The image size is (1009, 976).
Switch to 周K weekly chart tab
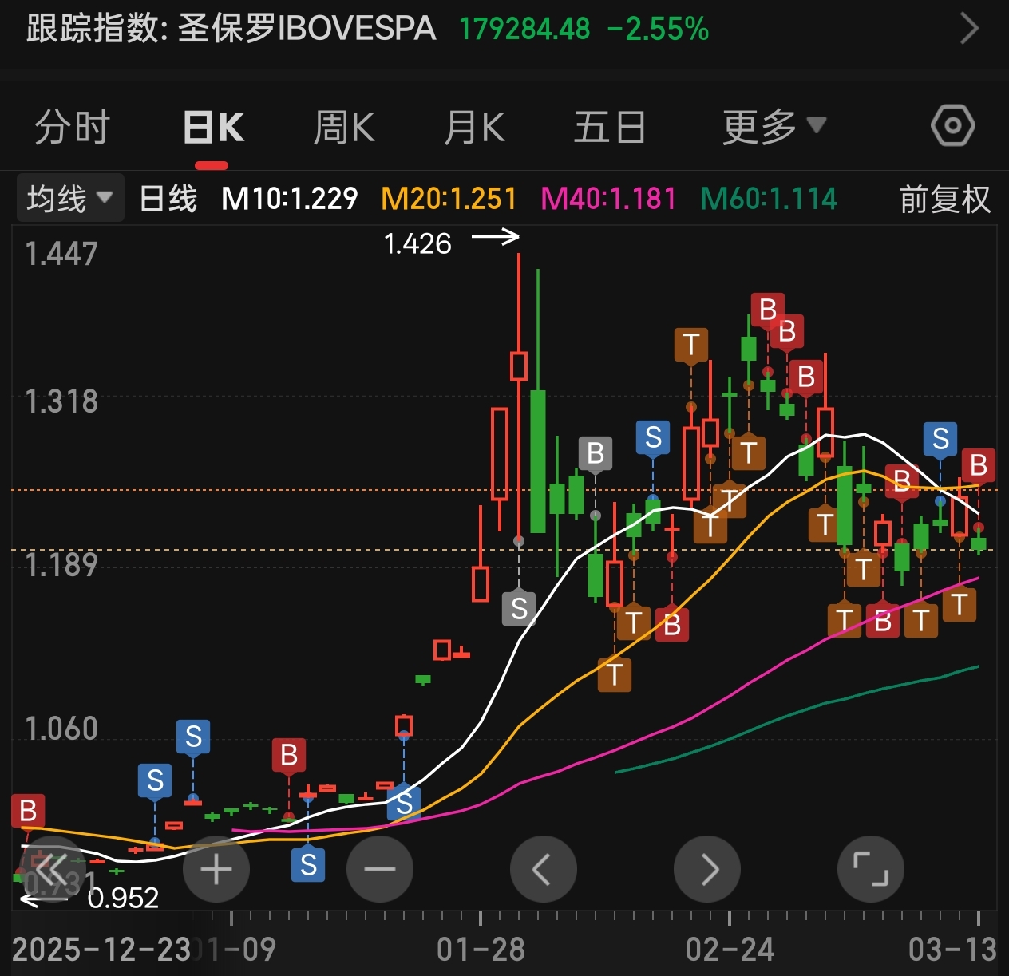pos(344,128)
